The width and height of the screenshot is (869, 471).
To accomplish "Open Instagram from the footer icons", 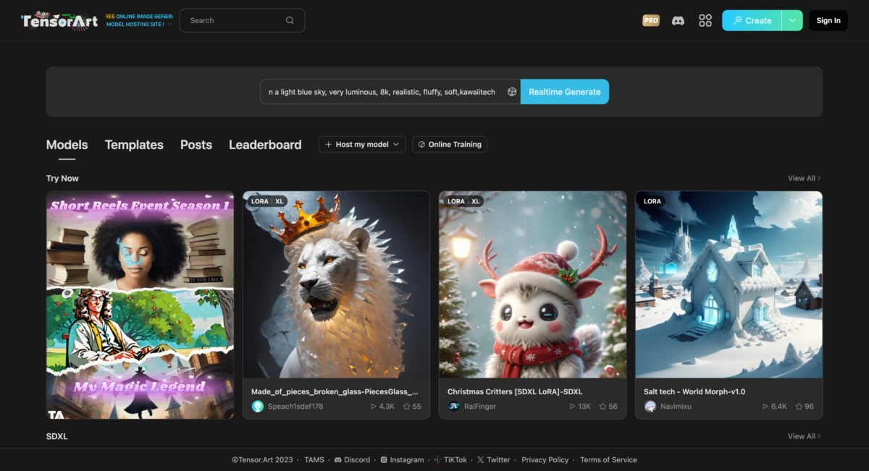I will click(x=385, y=459).
